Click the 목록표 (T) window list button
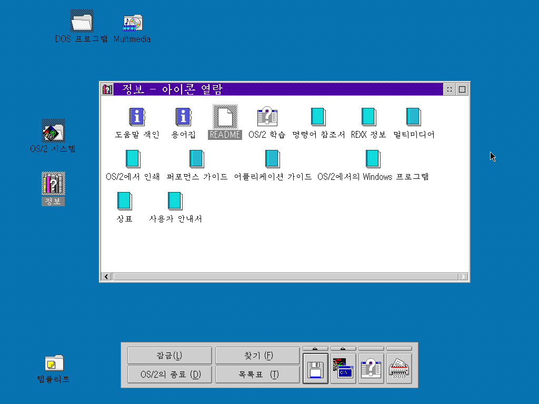 257,374
